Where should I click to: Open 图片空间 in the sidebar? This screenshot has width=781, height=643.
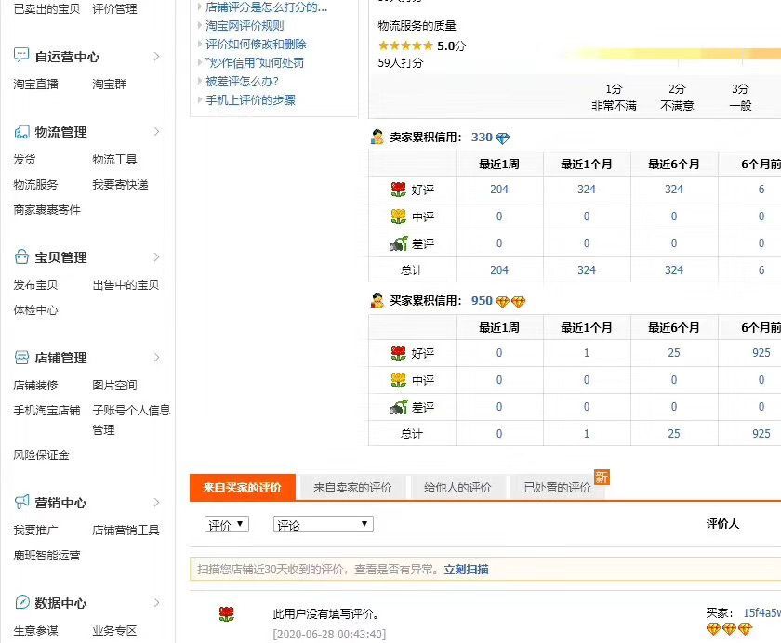[114, 386]
